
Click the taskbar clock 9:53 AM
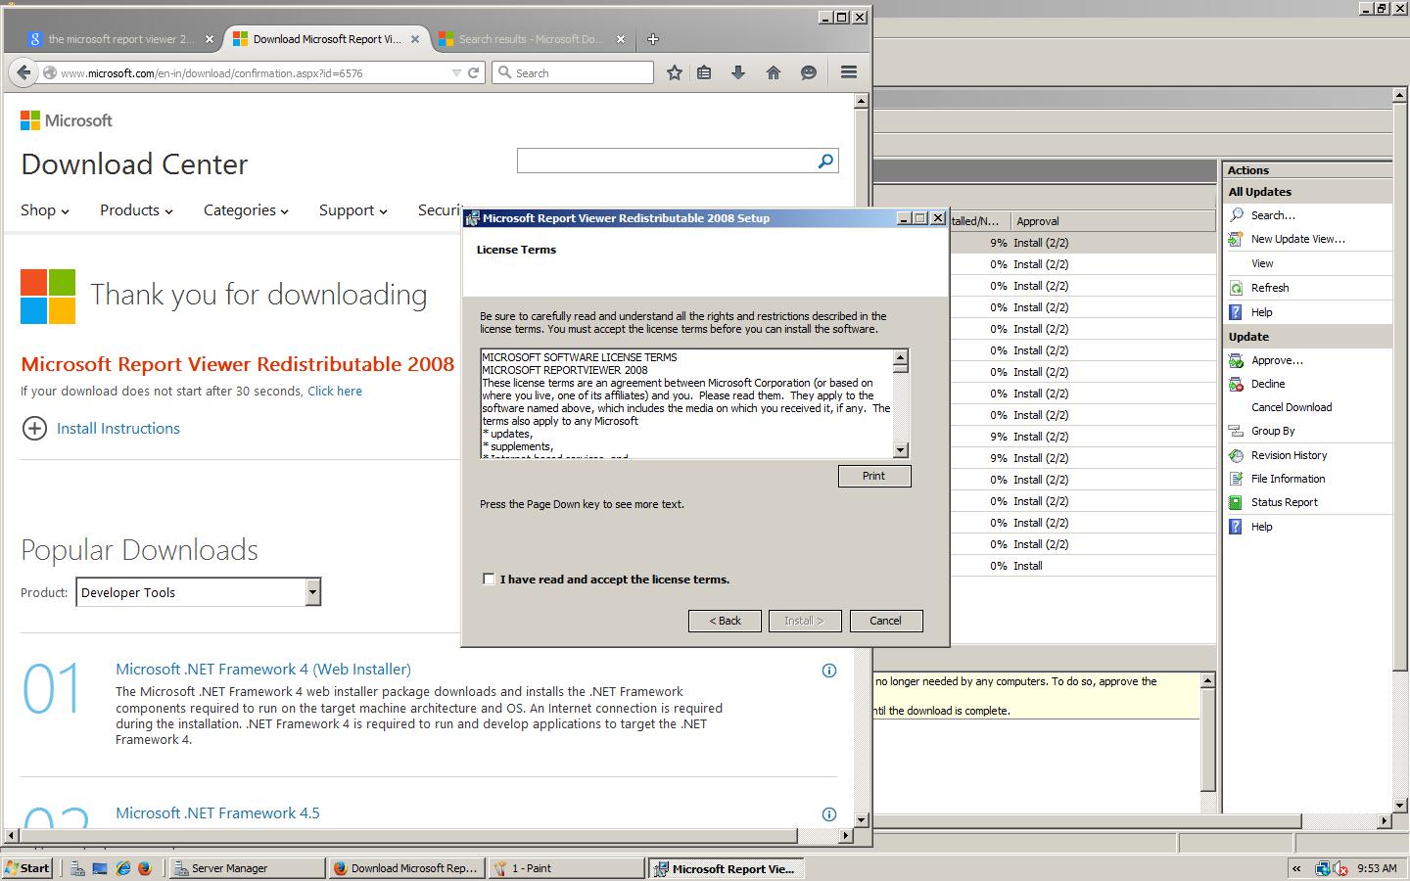point(1377,868)
